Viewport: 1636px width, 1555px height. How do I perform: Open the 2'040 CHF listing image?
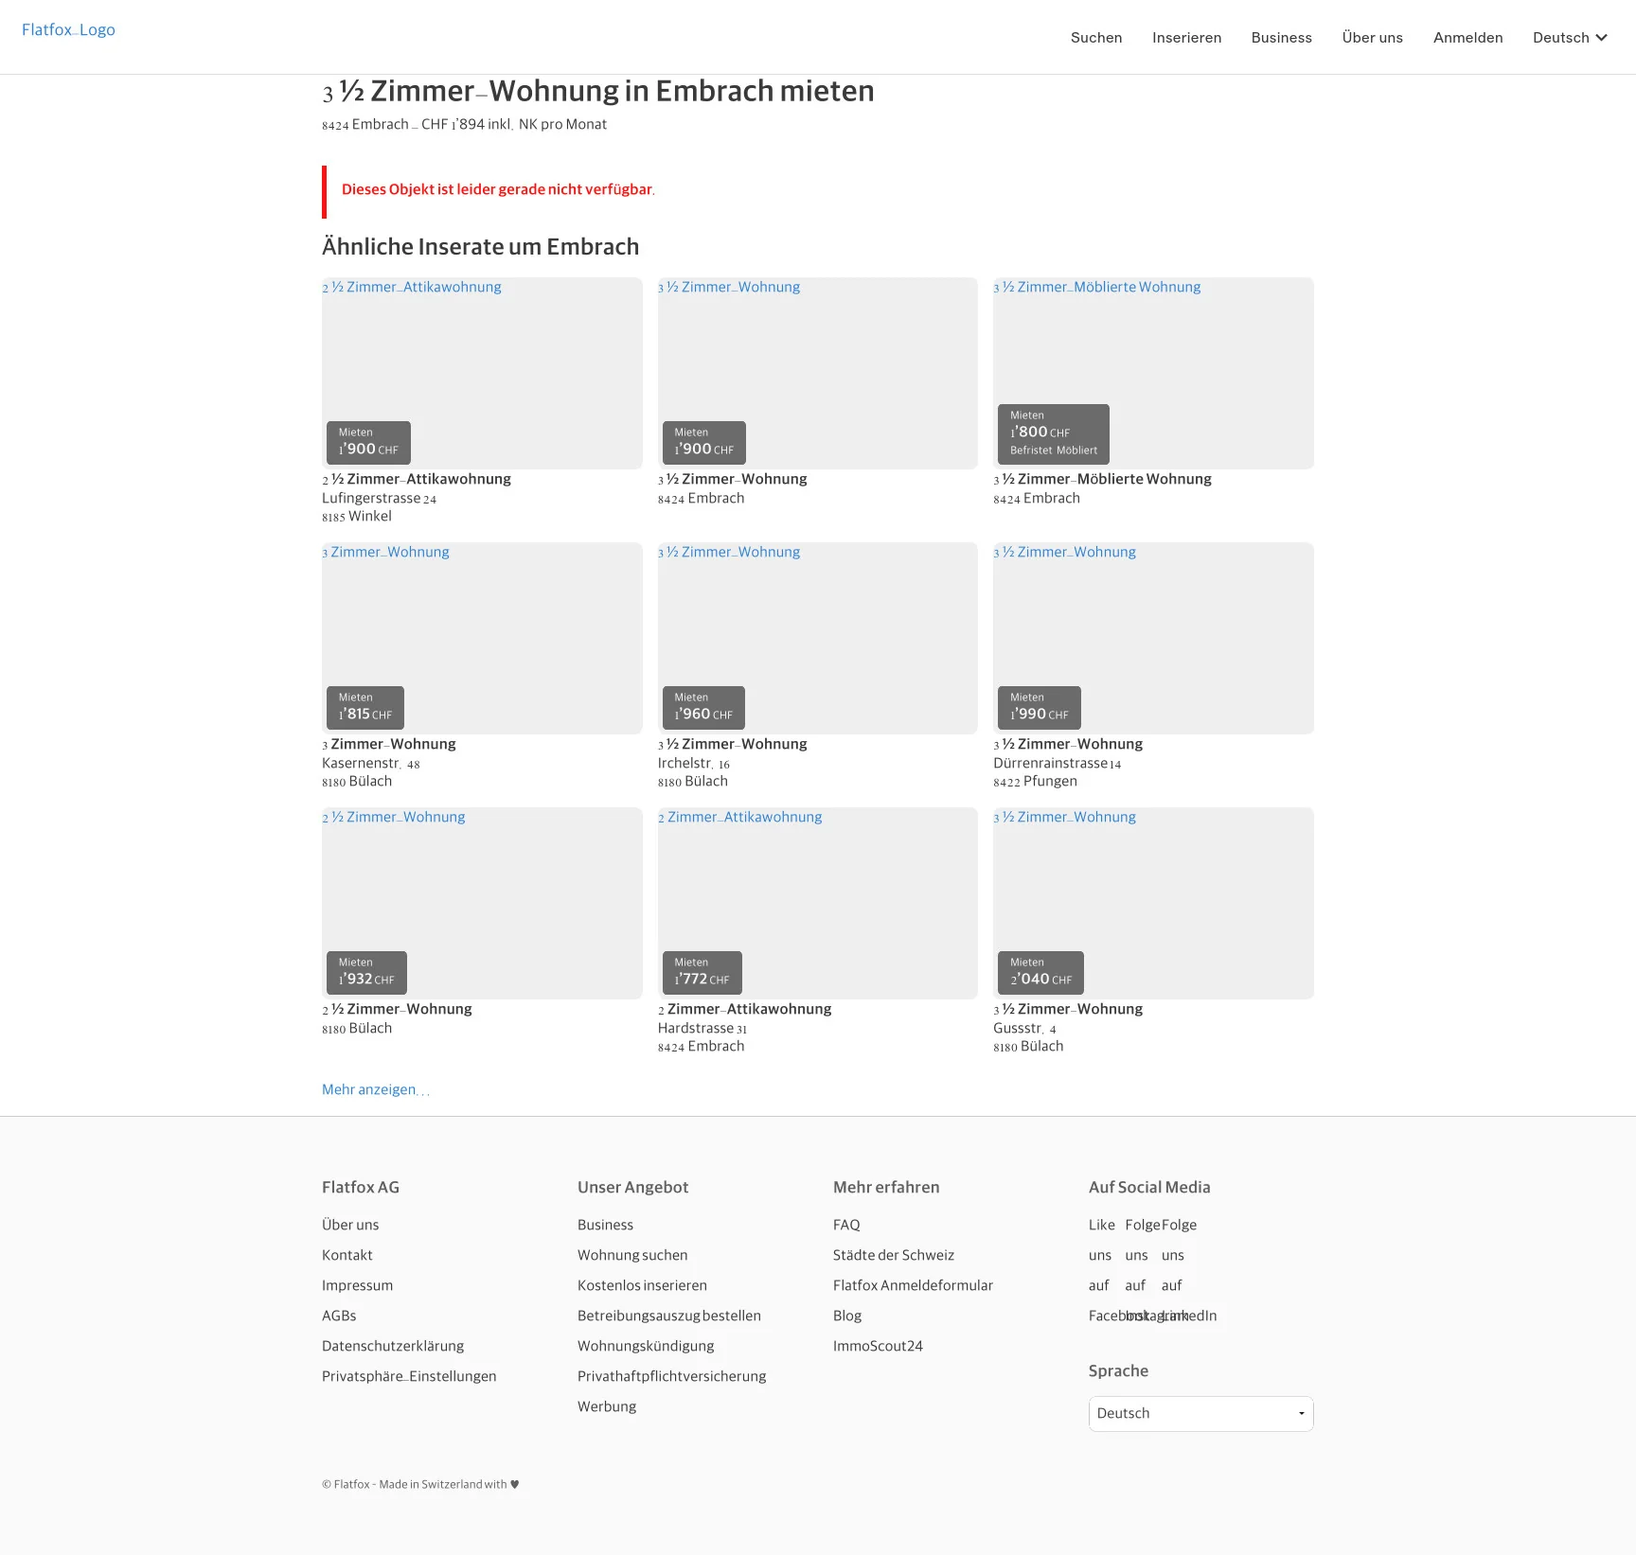coord(1152,903)
